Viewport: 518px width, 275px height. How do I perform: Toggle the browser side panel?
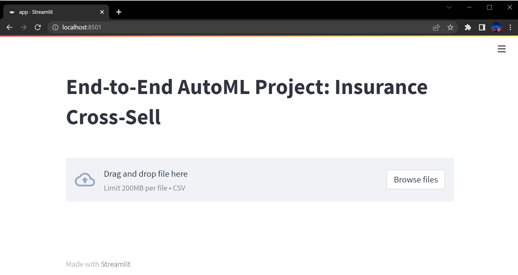pyautogui.click(x=482, y=27)
